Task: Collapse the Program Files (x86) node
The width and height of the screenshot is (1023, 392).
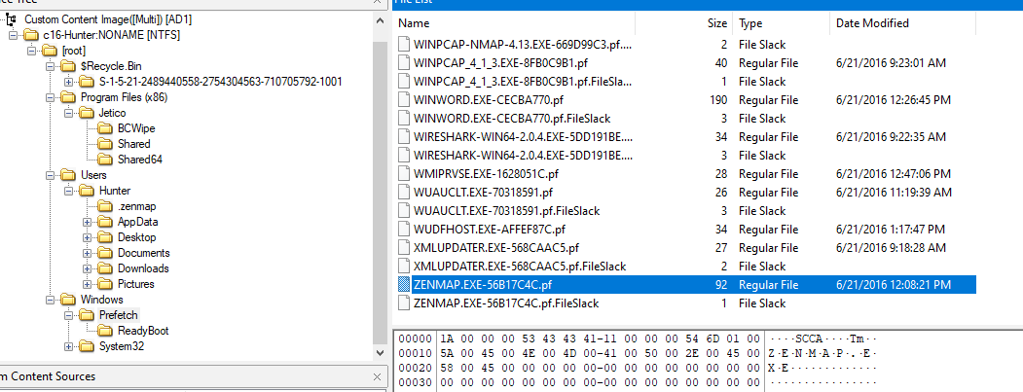Action: [51, 98]
